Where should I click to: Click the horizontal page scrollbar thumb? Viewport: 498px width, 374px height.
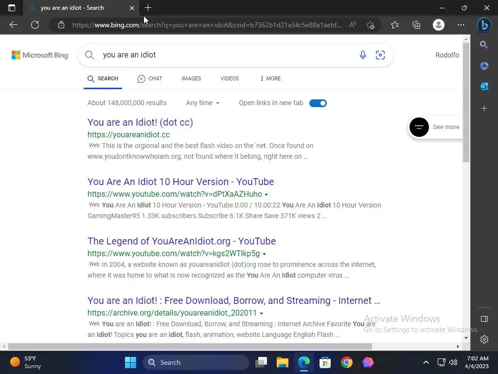[190, 346]
